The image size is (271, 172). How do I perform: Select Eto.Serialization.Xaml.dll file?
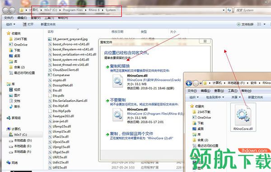coord(68,101)
